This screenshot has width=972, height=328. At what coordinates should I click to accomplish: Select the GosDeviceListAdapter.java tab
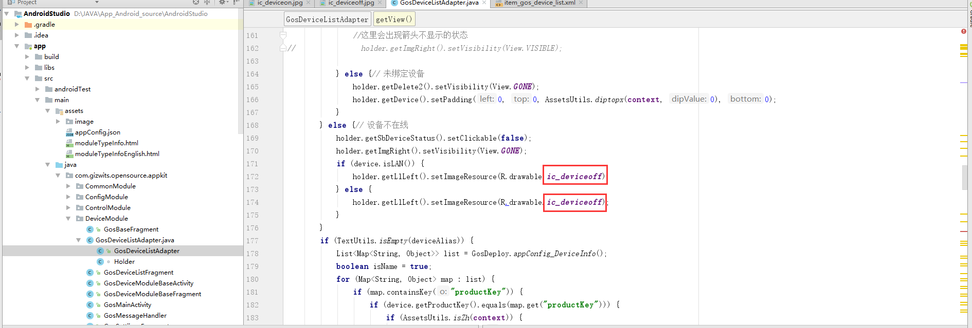coord(439,3)
